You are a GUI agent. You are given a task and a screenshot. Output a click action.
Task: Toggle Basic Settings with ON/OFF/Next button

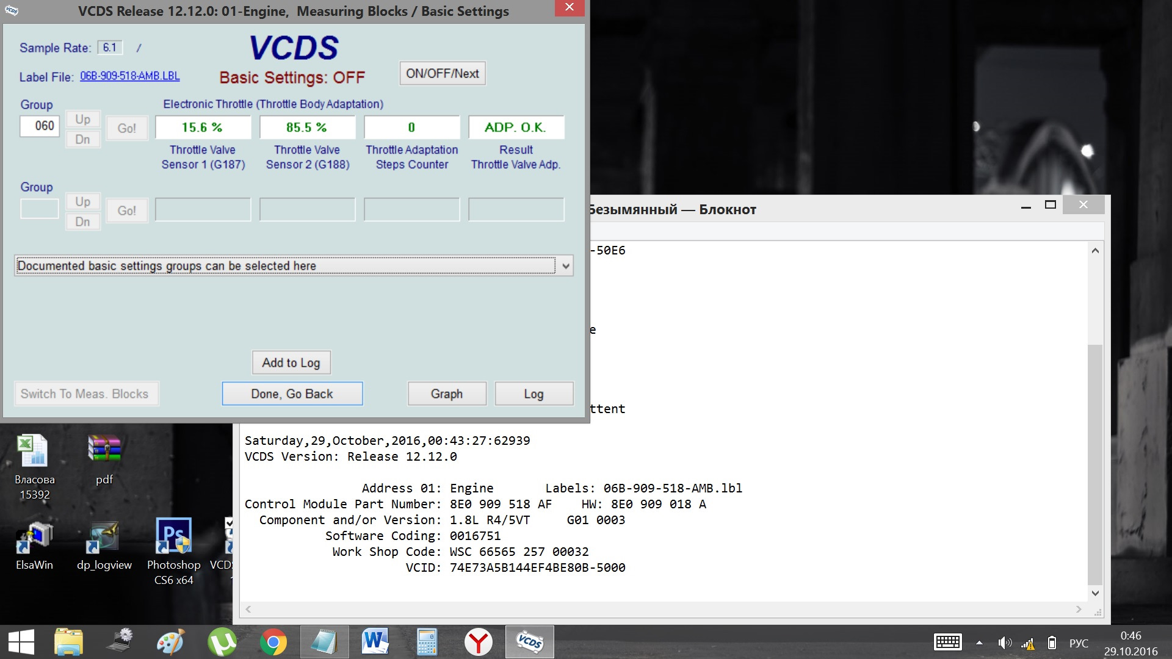point(442,73)
